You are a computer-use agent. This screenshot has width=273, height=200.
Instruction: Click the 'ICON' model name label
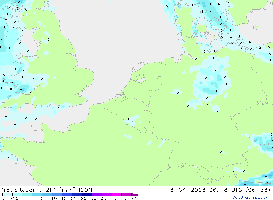click(85, 190)
